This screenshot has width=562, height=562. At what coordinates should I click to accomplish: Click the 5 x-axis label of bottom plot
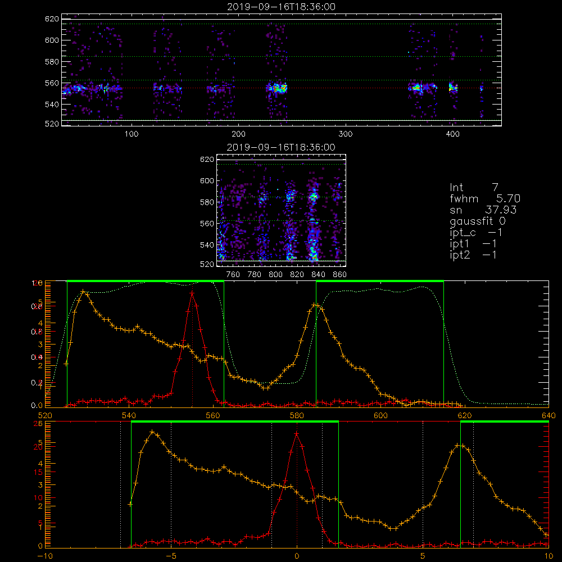click(x=423, y=556)
